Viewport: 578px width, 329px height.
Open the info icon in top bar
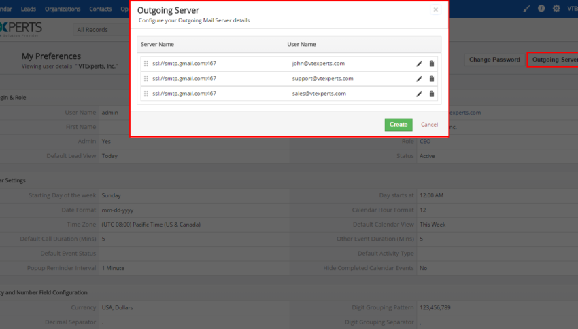[x=541, y=8]
